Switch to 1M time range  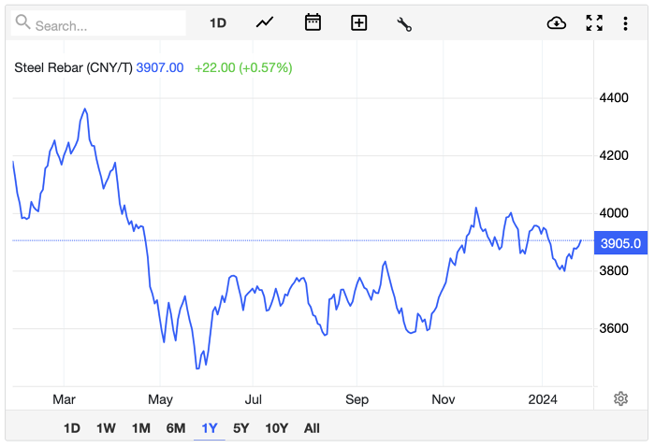[140, 428]
